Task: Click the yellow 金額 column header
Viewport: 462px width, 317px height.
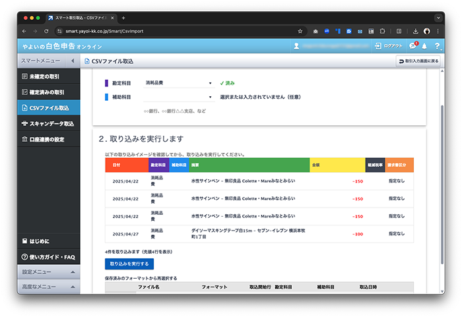Action: [337, 165]
